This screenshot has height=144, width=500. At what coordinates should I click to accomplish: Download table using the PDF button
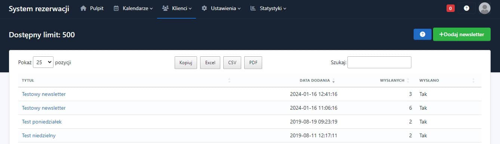pyautogui.click(x=253, y=63)
